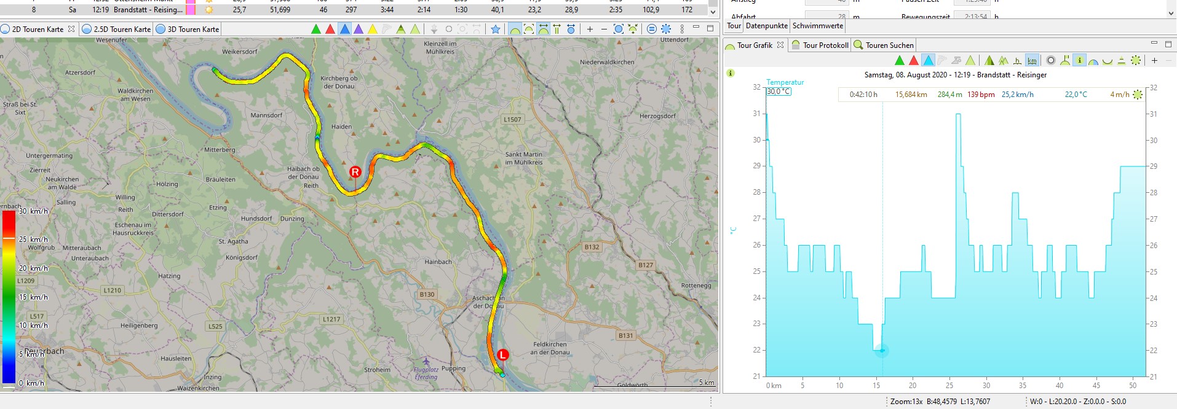Click the dark green triangle icon in the map toolbar
The height and width of the screenshot is (409, 1177).
point(401,29)
